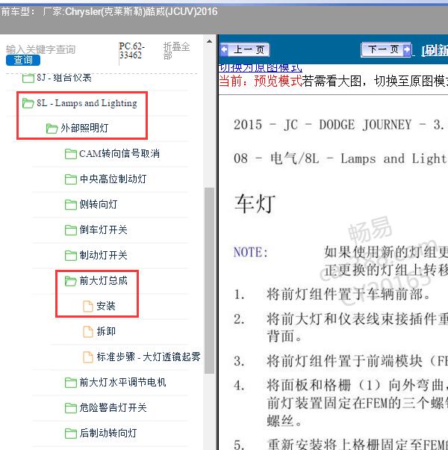The width and height of the screenshot is (448, 450).
Task: Expand the 危险警告灯开关 folder
Action: coord(113,407)
